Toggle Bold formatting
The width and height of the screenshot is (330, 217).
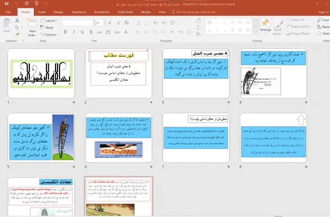point(65,32)
